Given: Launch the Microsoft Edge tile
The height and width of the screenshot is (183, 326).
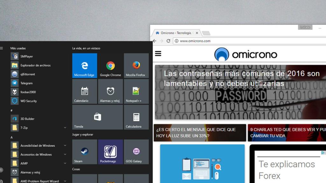Looking at the screenshot, I should [x=84, y=65].
